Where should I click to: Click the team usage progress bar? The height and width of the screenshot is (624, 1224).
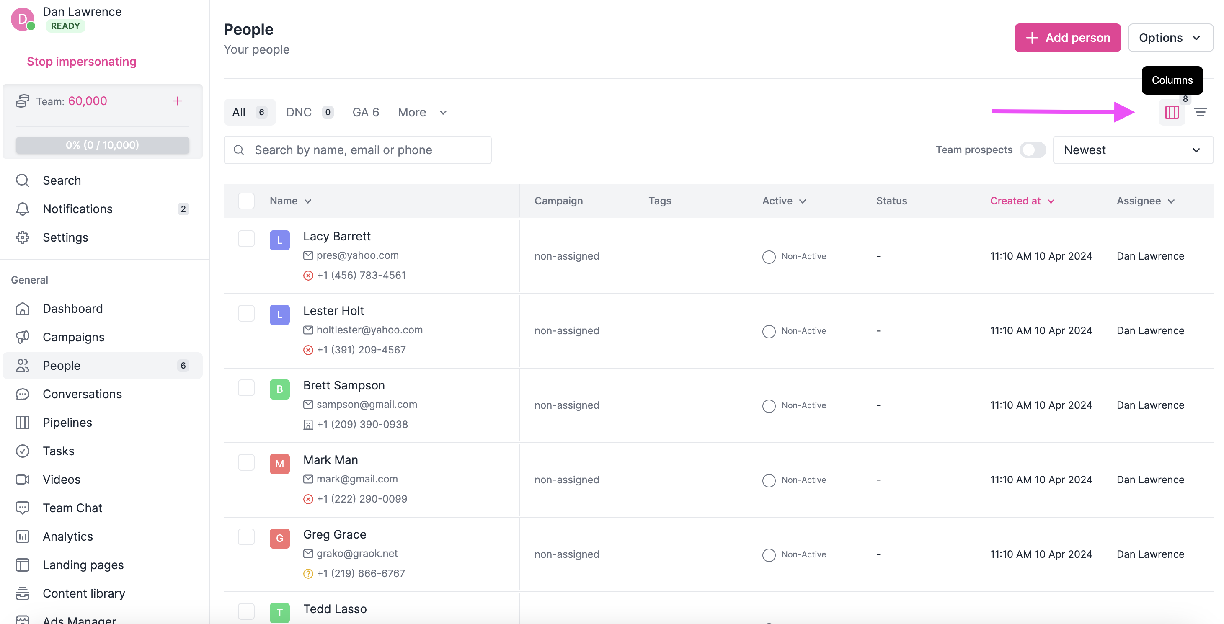102,145
